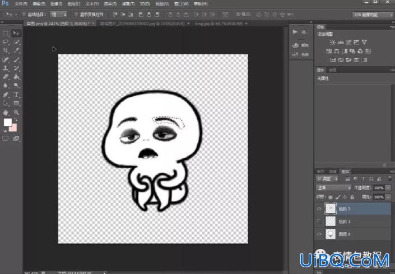Click the Levels adjustment icon
The width and height of the screenshot is (395, 274).
pyautogui.click(x=341, y=42)
